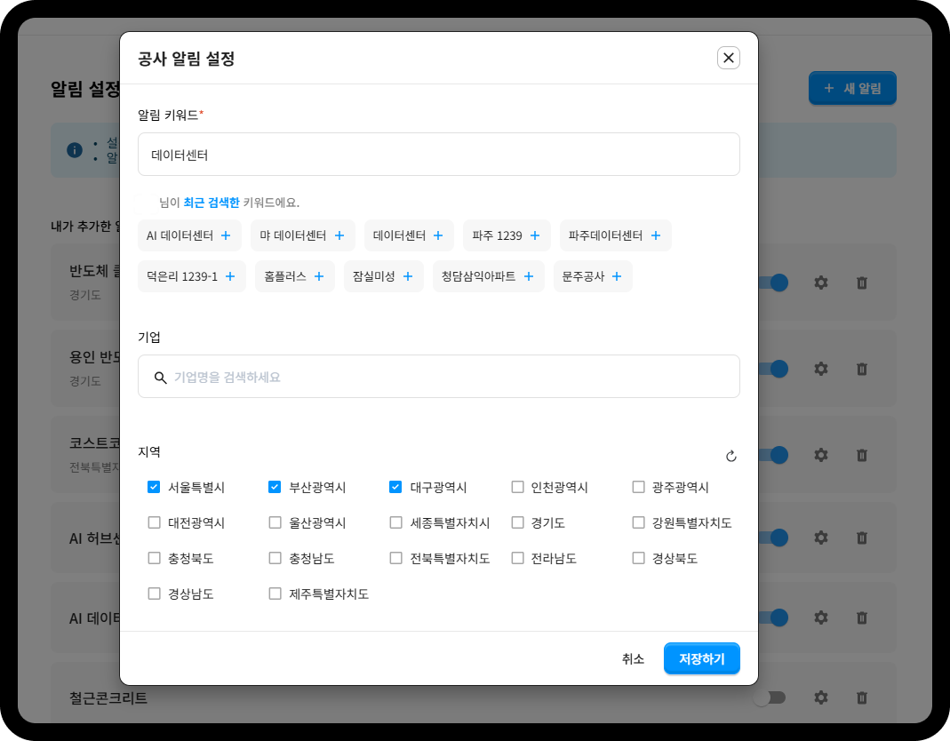Image resolution: width=950 pixels, height=741 pixels.
Task: Delete the 용인 alert with trash icon
Action: (x=861, y=369)
